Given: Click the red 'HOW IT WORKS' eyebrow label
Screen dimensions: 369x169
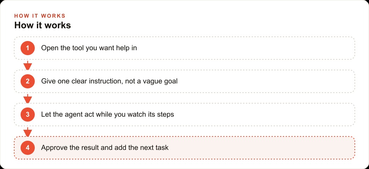Looking at the screenshot, I should 40,16.
